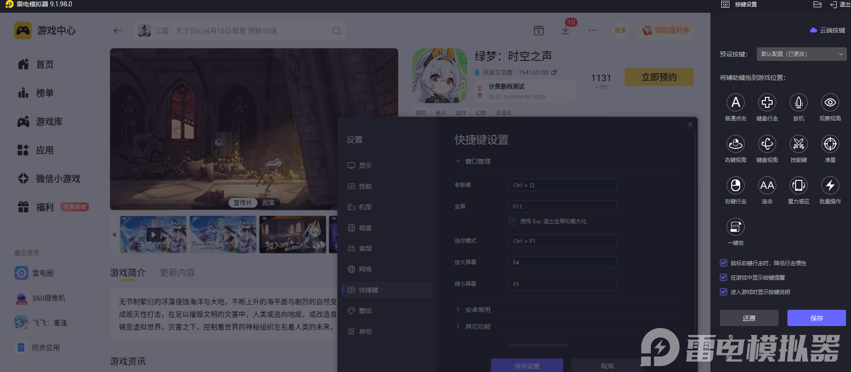Screen dimensions: 851x372
Task: Open 显示 settings tab
Action: (x=387, y=165)
